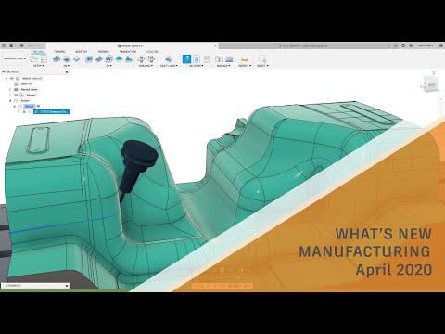Open the user account name menu
The width and height of the screenshot is (445, 334).
pyautogui.click(x=426, y=45)
